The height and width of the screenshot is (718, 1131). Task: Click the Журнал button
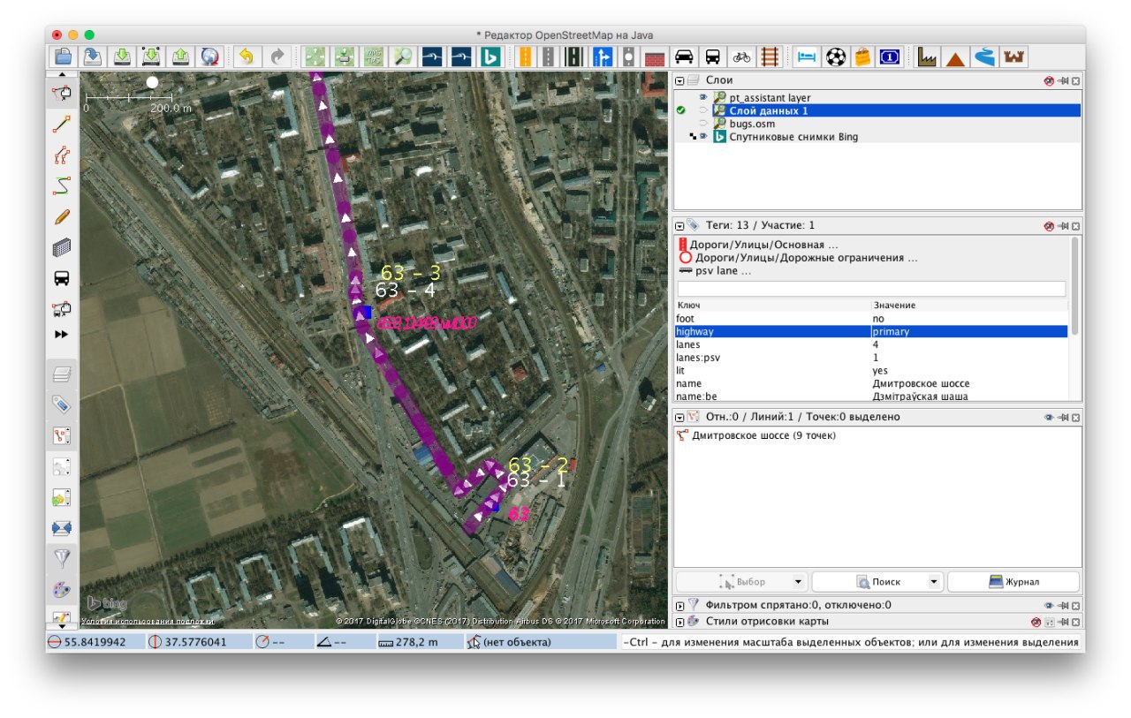pos(1013,582)
